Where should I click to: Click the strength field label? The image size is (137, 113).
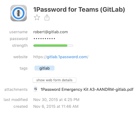(20, 46)
